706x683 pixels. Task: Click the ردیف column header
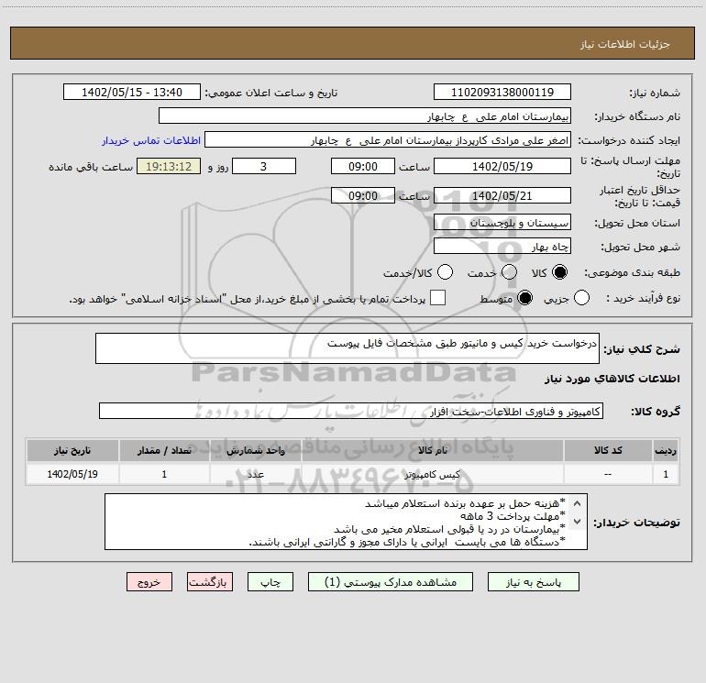pos(666,450)
